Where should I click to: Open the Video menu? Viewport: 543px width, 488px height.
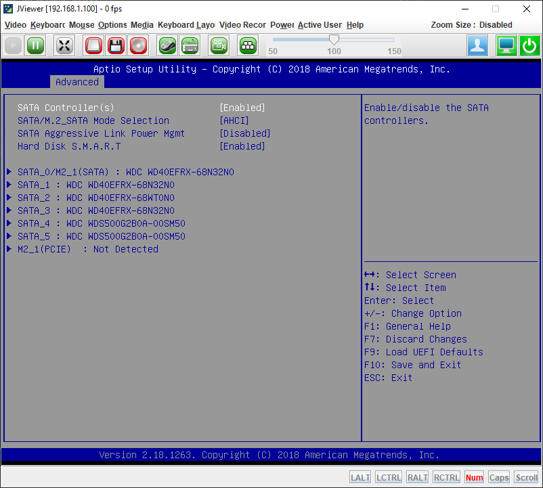16,25
